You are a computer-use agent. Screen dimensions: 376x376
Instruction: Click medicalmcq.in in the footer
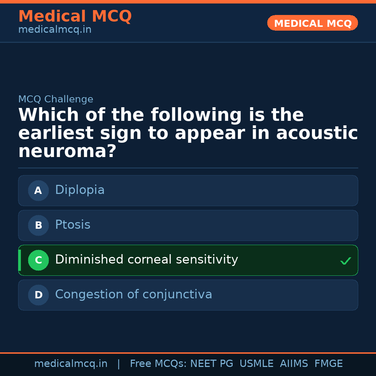pyautogui.click(x=71, y=363)
